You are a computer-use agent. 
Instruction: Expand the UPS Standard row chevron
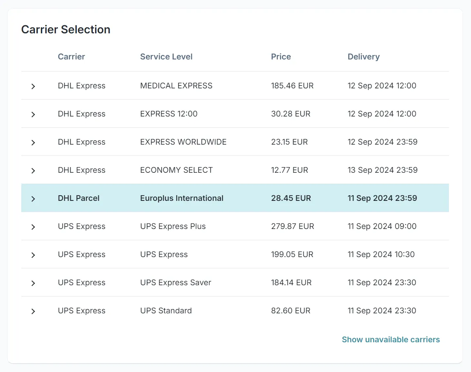(x=33, y=311)
